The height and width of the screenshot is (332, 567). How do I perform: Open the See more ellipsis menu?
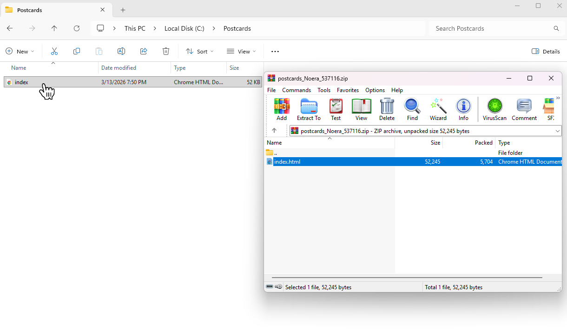[275, 51]
